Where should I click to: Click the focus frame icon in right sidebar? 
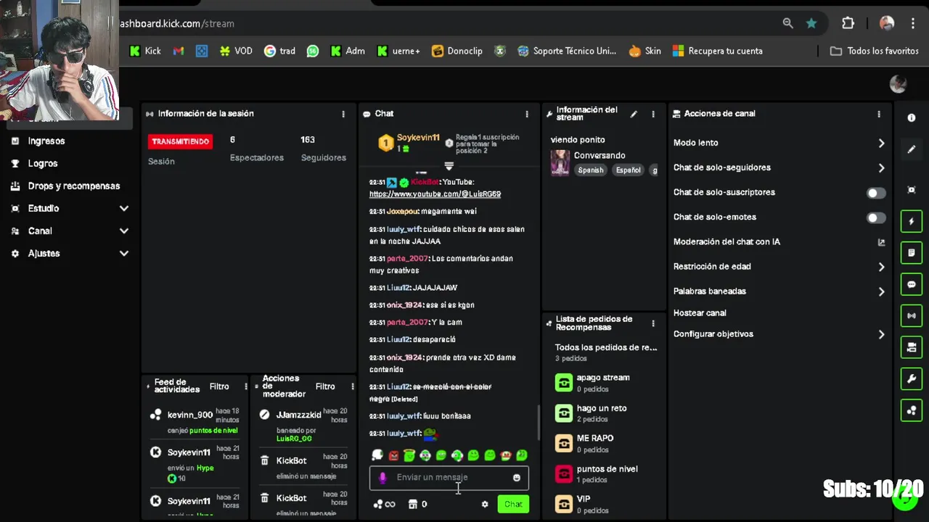912,190
